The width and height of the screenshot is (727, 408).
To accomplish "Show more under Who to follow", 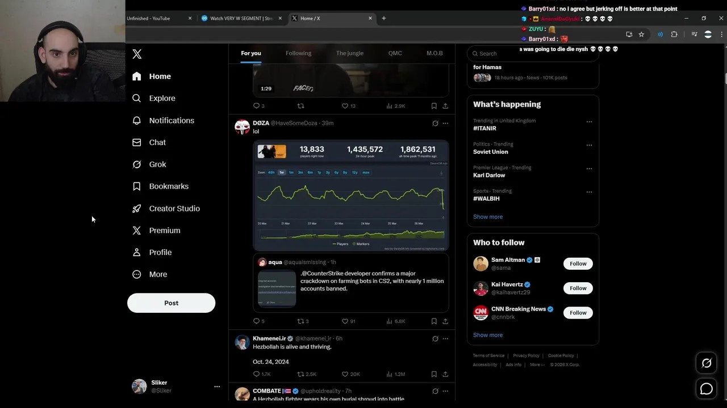I will coord(488,335).
